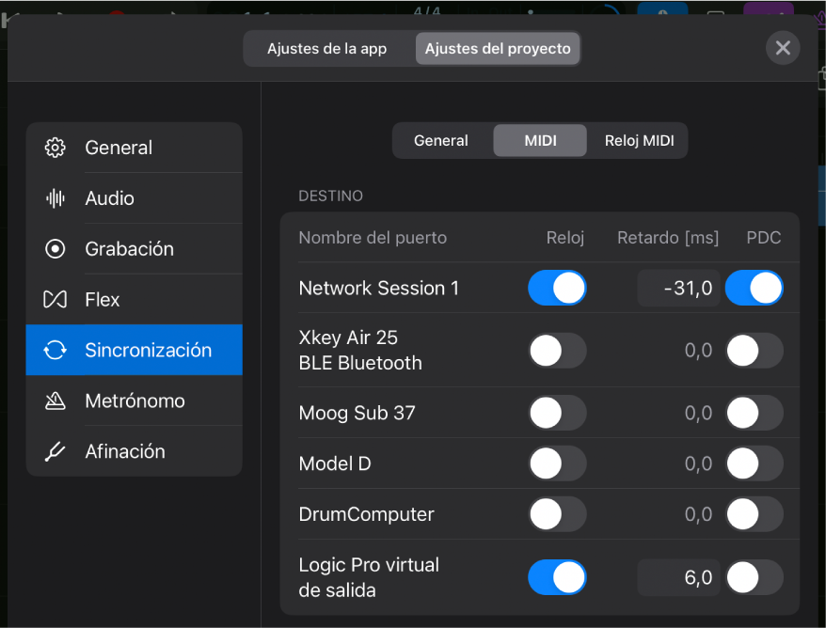Click the Sincronización sync arrows icon
Screen dimensions: 826x628
click(55, 350)
